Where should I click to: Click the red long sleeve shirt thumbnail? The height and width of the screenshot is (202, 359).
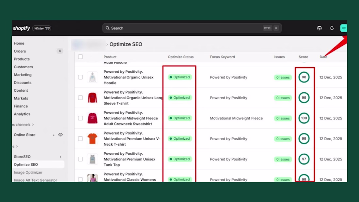tap(92, 98)
